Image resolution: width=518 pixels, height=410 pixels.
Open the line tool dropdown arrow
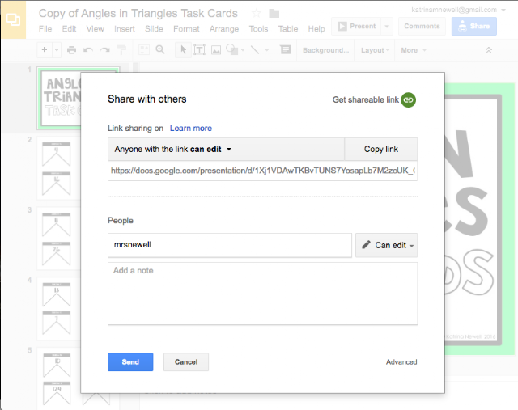[266, 50]
